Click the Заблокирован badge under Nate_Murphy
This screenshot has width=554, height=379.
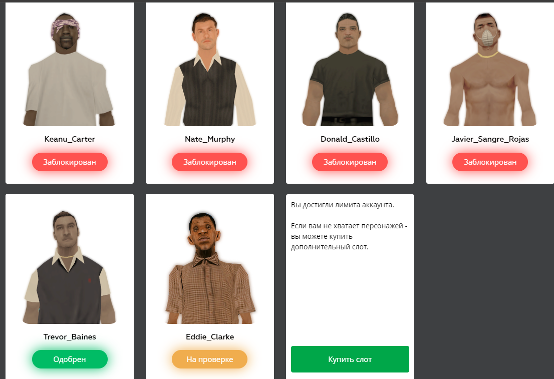click(x=209, y=162)
